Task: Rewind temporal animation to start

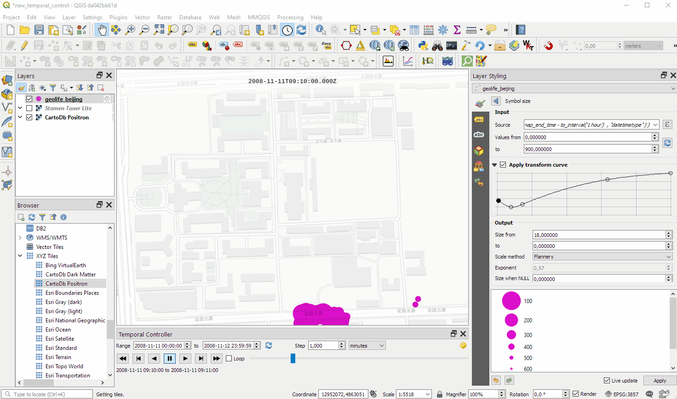Action: 123,359
